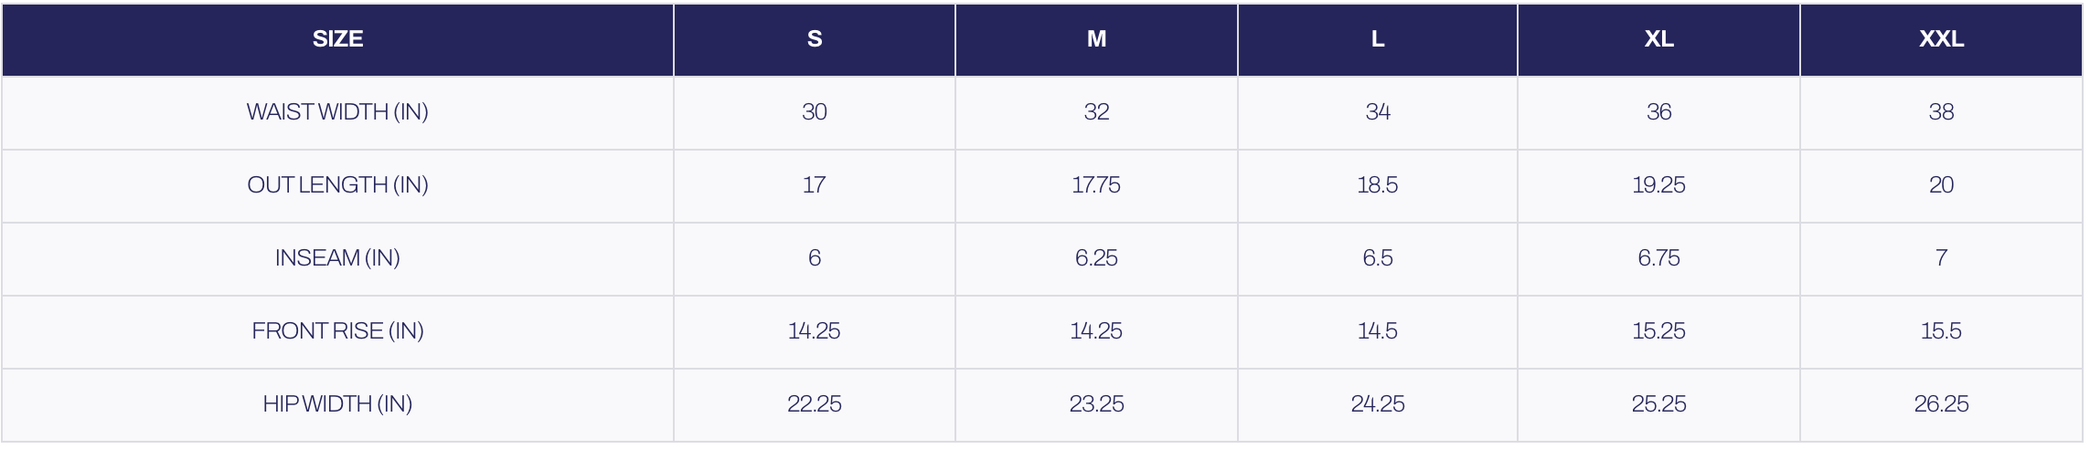Click hip width value 26.25 for XXL
Image resolution: width=2090 pixels, height=449 pixels.
coord(1941,404)
